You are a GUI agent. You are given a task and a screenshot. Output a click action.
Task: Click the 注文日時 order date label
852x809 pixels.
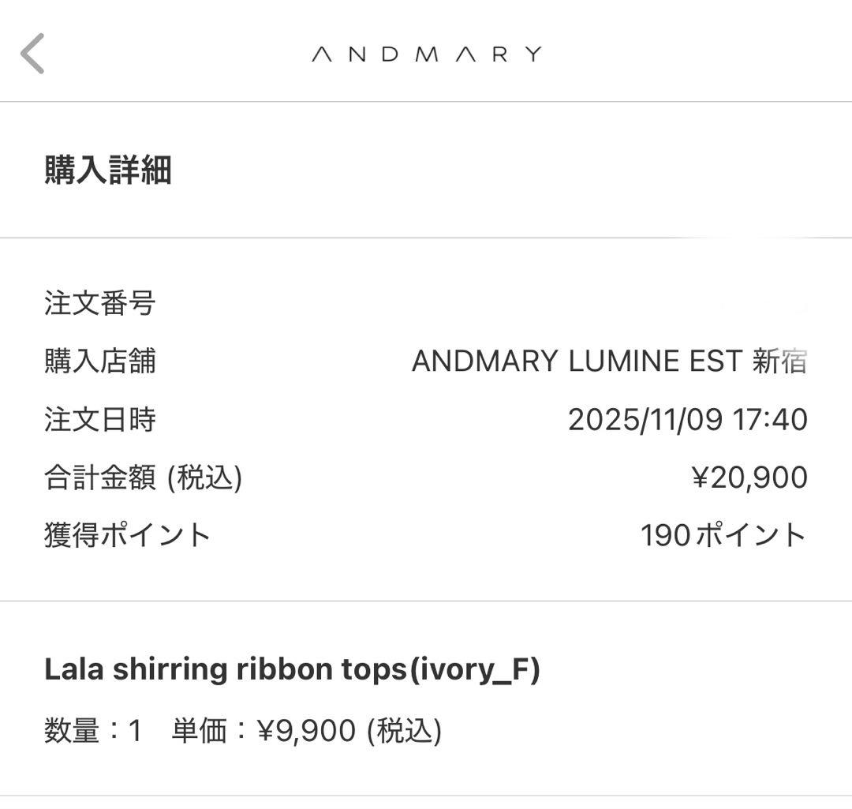[x=99, y=420]
